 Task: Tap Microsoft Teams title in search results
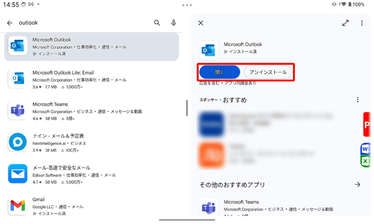[x=50, y=105]
